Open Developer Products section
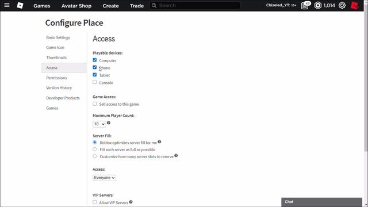This screenshot has width=368, height=207. 63,98
